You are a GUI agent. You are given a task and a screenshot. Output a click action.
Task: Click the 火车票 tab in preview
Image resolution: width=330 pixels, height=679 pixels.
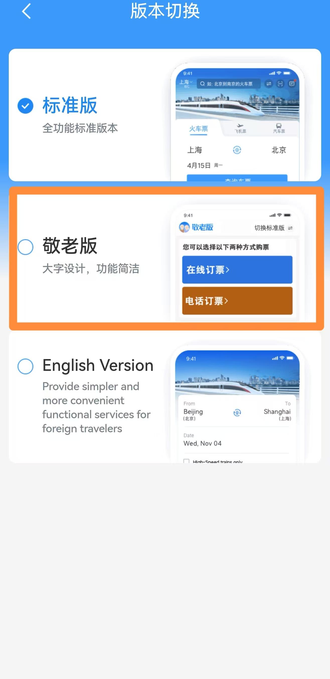198,129
